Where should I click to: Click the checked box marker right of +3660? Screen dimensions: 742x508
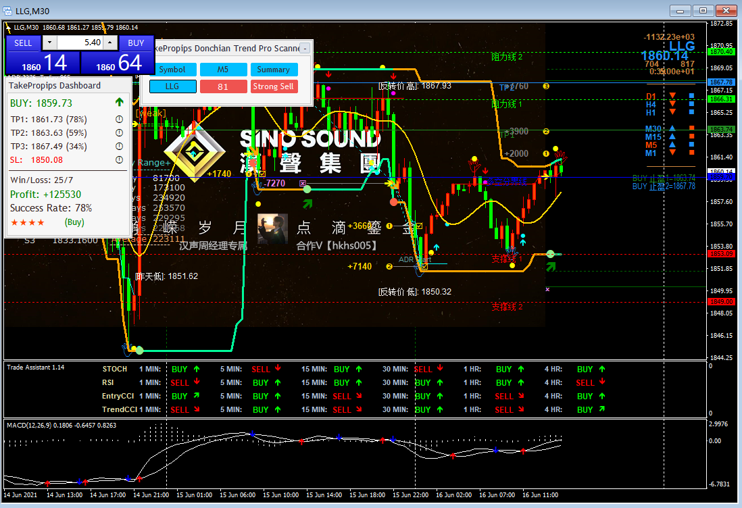419,226
